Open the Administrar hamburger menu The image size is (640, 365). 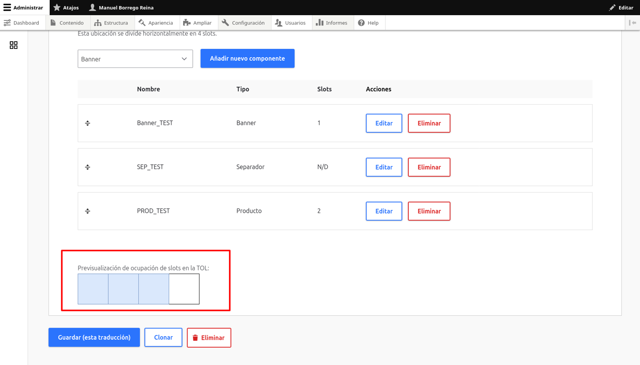point(23,8)
